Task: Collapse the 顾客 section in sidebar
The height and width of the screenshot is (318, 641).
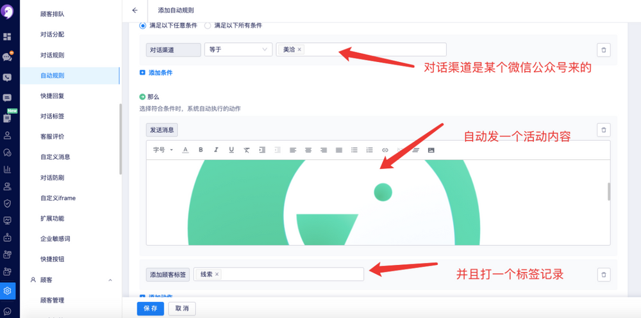Action: click(110, 280)
